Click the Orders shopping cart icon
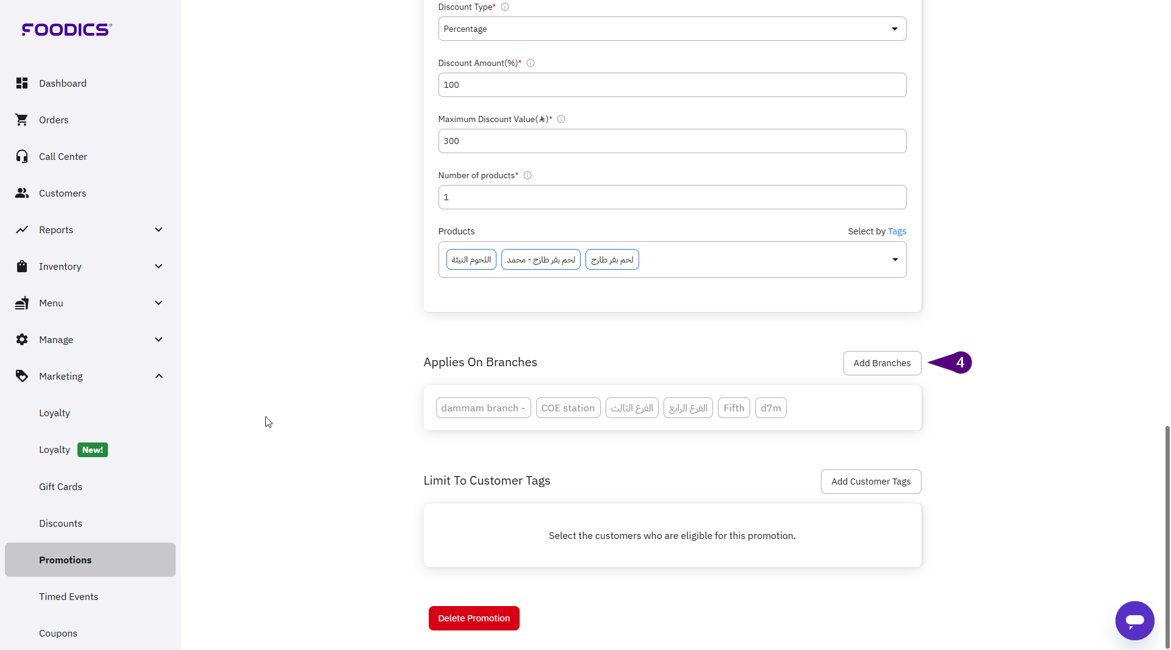Image resolution: width=1171 pixels, height=650 pixels. click(x=22, y=120)
